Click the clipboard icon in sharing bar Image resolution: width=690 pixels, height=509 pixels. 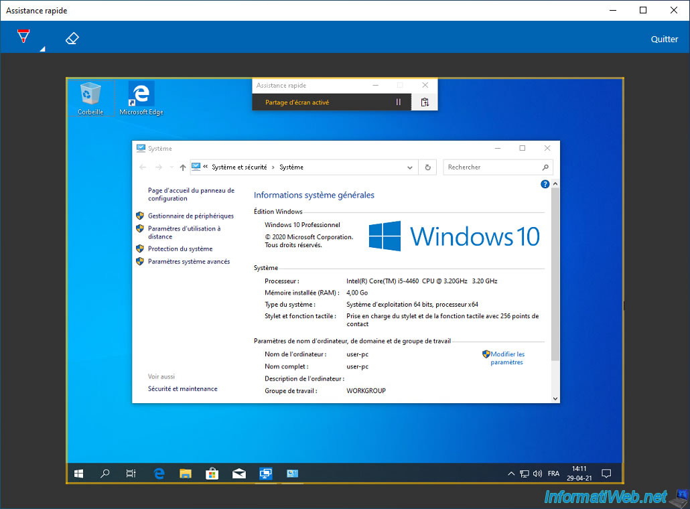coord(425,102)
